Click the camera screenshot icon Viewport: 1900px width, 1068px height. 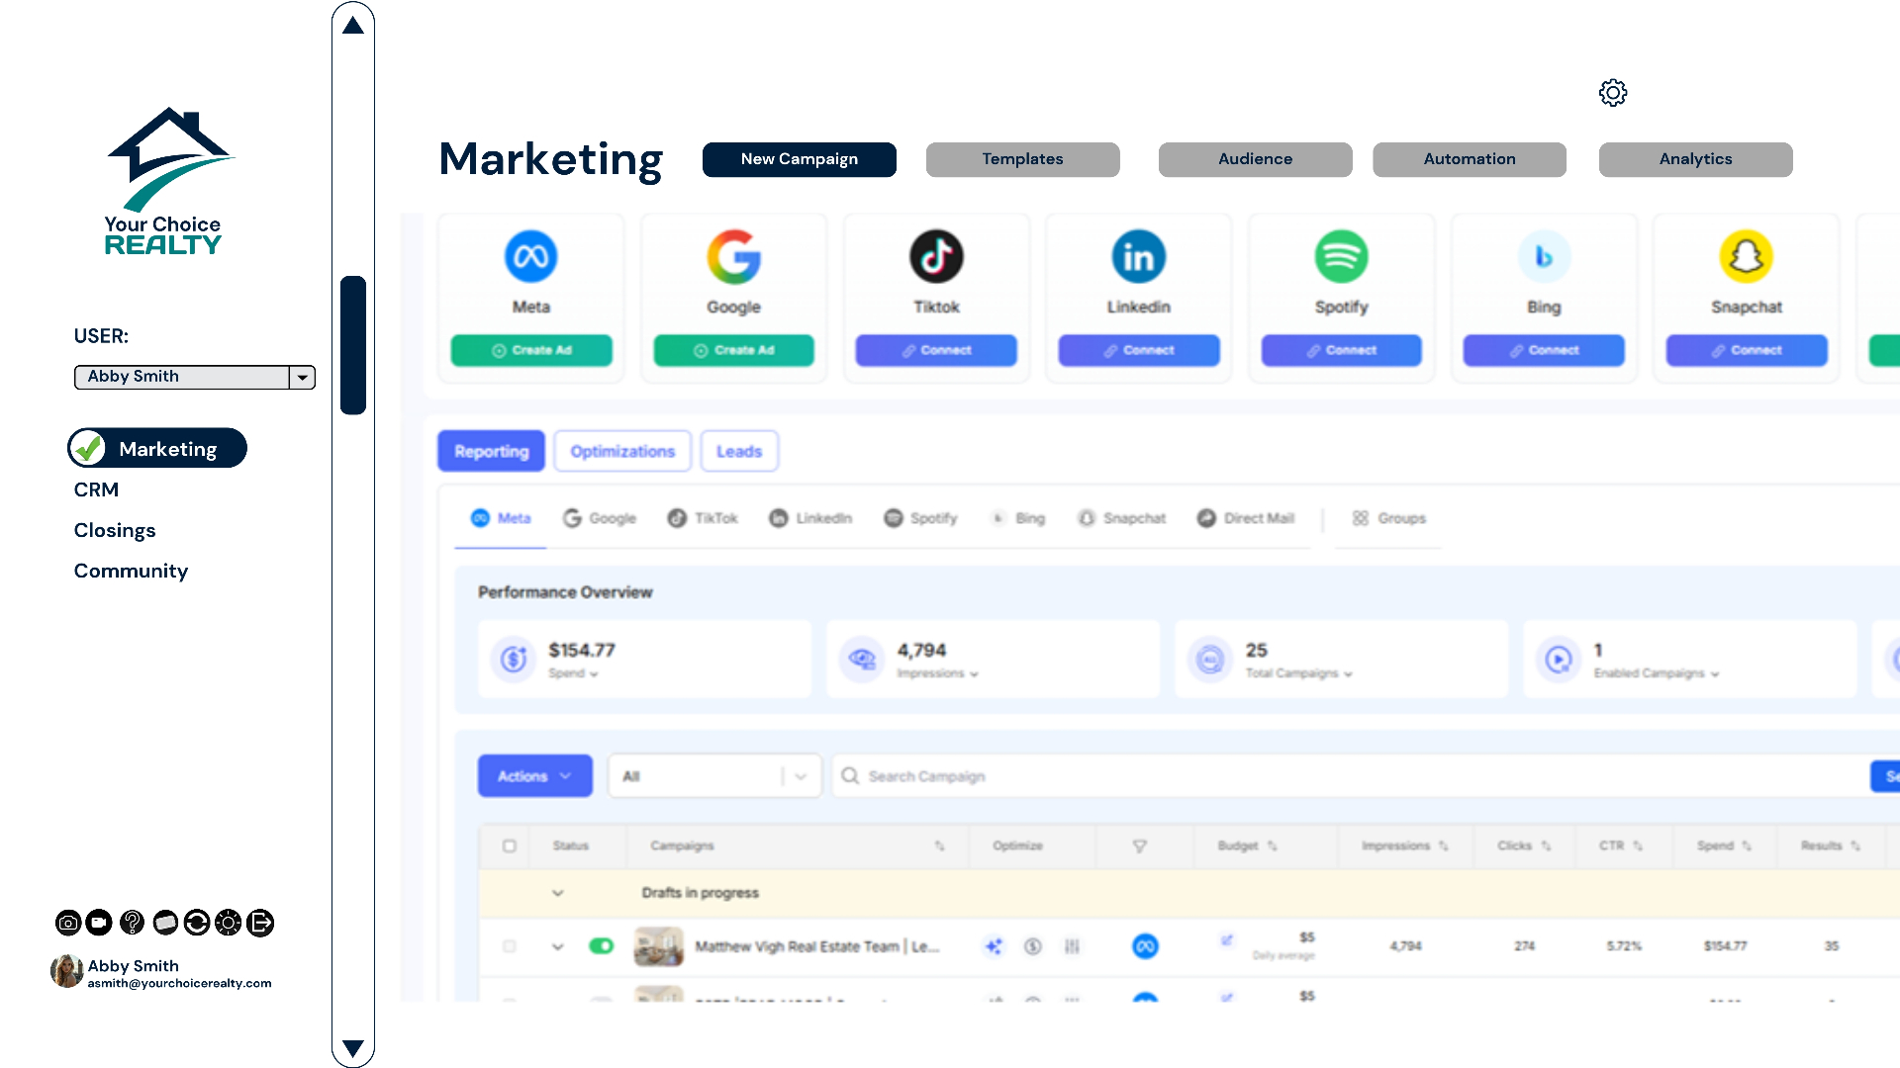coord(68,923)
